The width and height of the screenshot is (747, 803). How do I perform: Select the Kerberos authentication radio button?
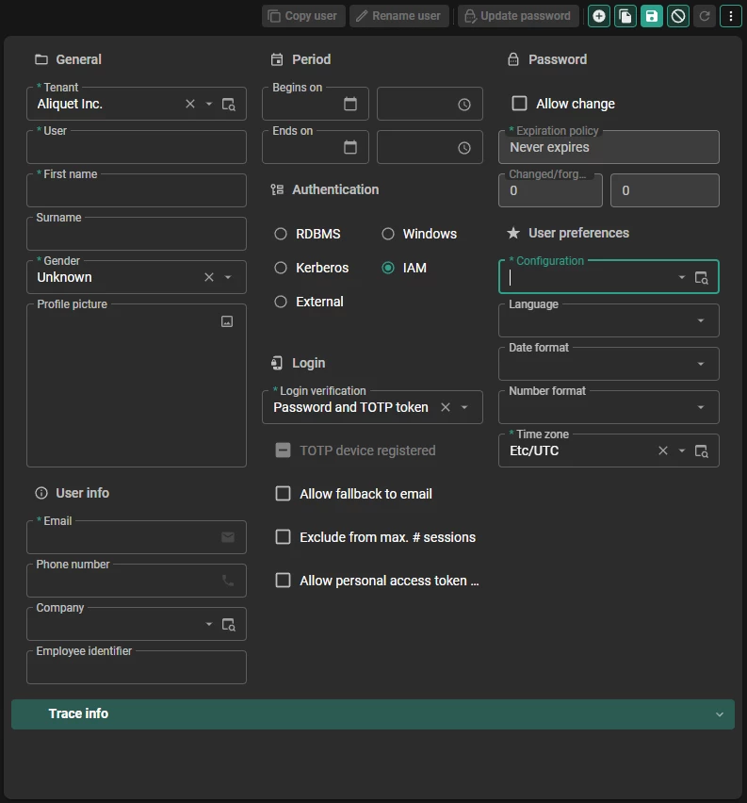pyautogui.click(x=281, y=268)
